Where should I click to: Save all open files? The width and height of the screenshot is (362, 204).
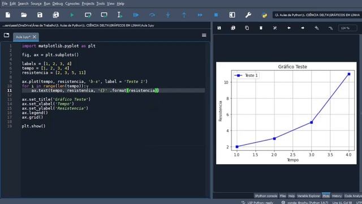(56, 15)
